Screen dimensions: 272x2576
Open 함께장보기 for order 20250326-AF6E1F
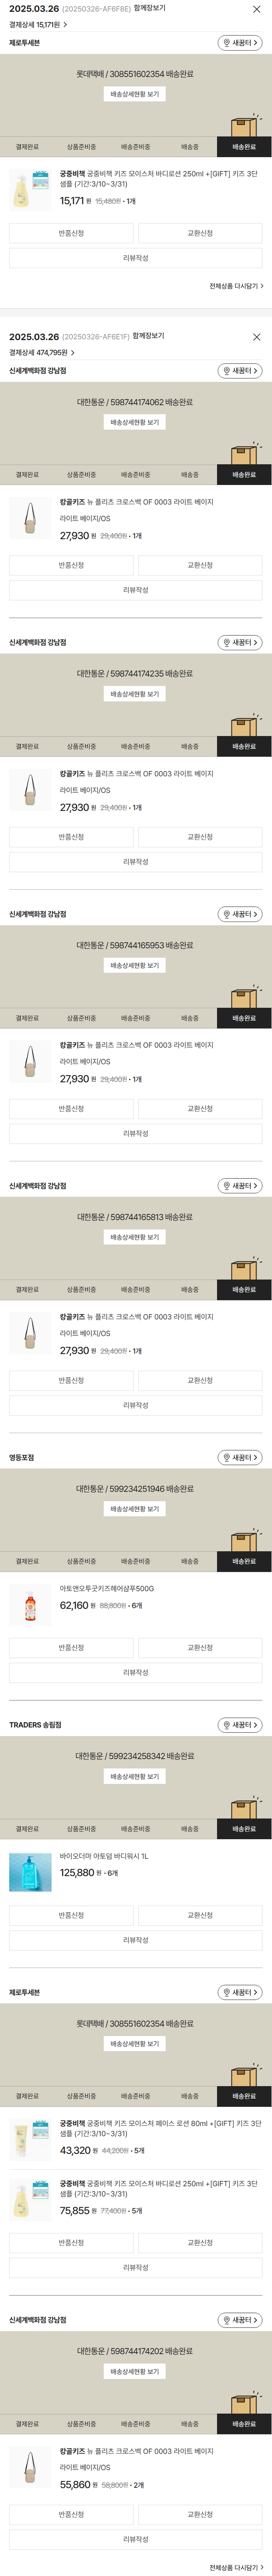[148, 336]
